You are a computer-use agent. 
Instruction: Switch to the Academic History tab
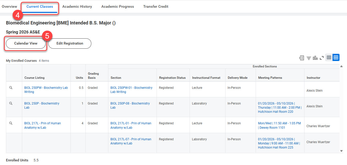point(77,6)
